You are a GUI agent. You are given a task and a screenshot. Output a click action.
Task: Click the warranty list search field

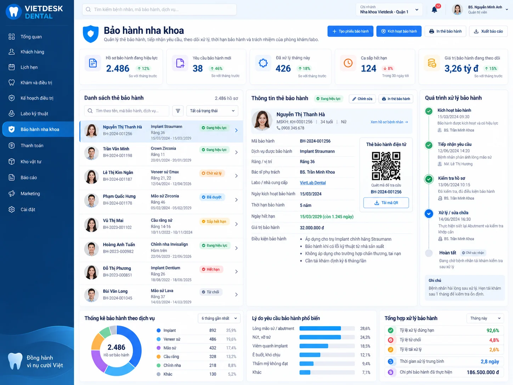[x=126, y=111]
